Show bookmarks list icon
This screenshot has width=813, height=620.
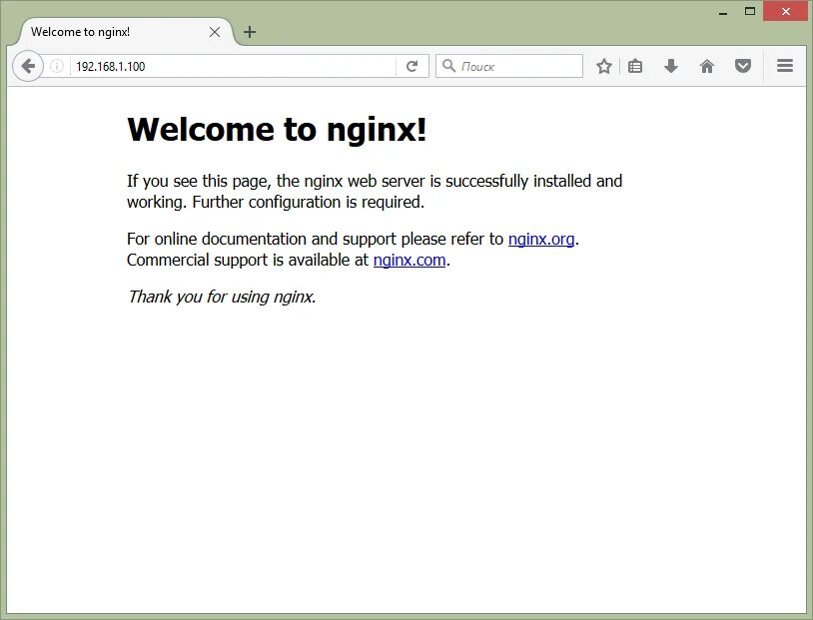pyautogui.click(x=635, y=66)
